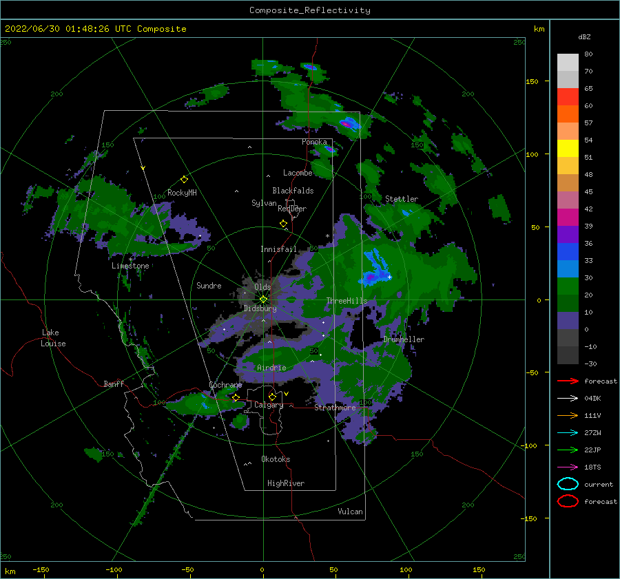This screenshot has width=620, height=579.
Task: Select the Lacombe label
Action: [x=298, y=173]
